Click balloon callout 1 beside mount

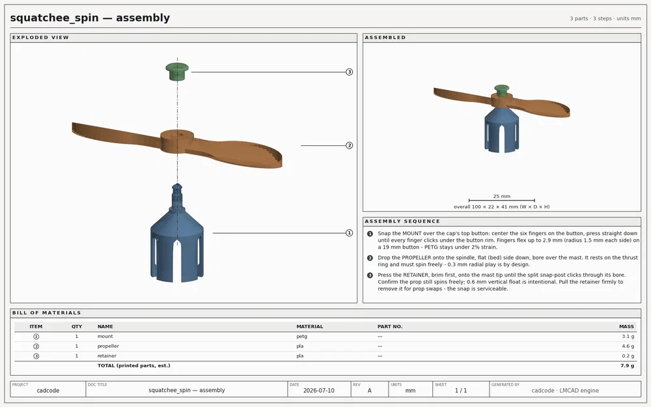click(349, 233)
